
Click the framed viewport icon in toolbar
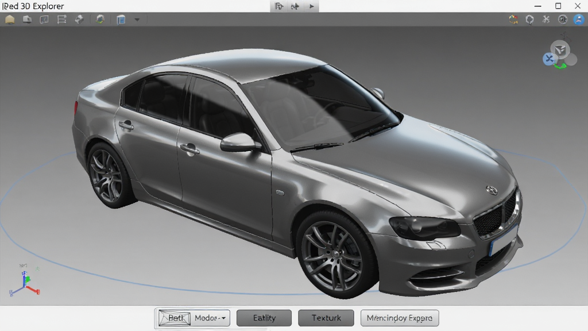(x=44, y=20)
